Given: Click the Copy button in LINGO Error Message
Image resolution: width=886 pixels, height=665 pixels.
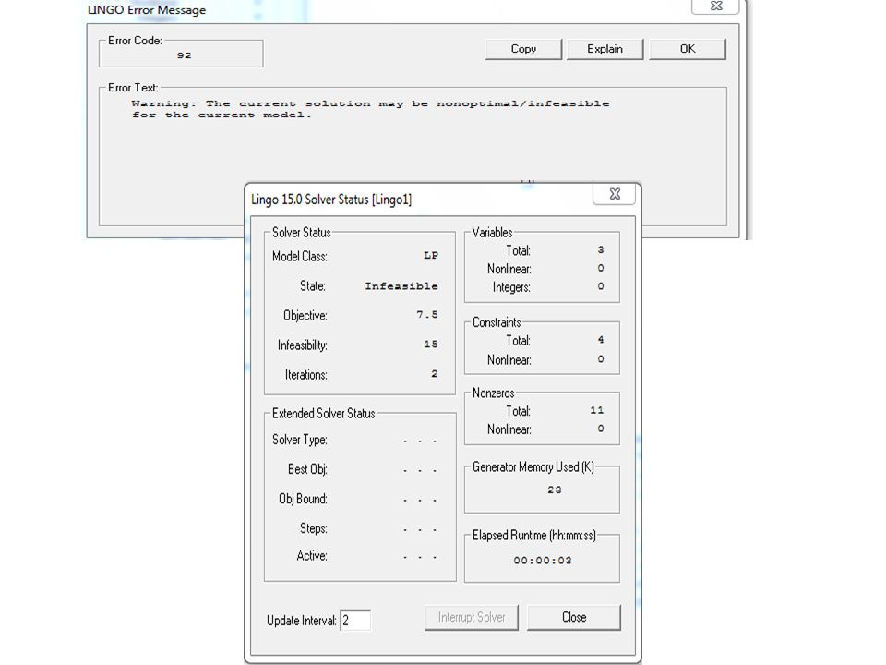Looking at the screenshot, I should (x=523, y=49).
